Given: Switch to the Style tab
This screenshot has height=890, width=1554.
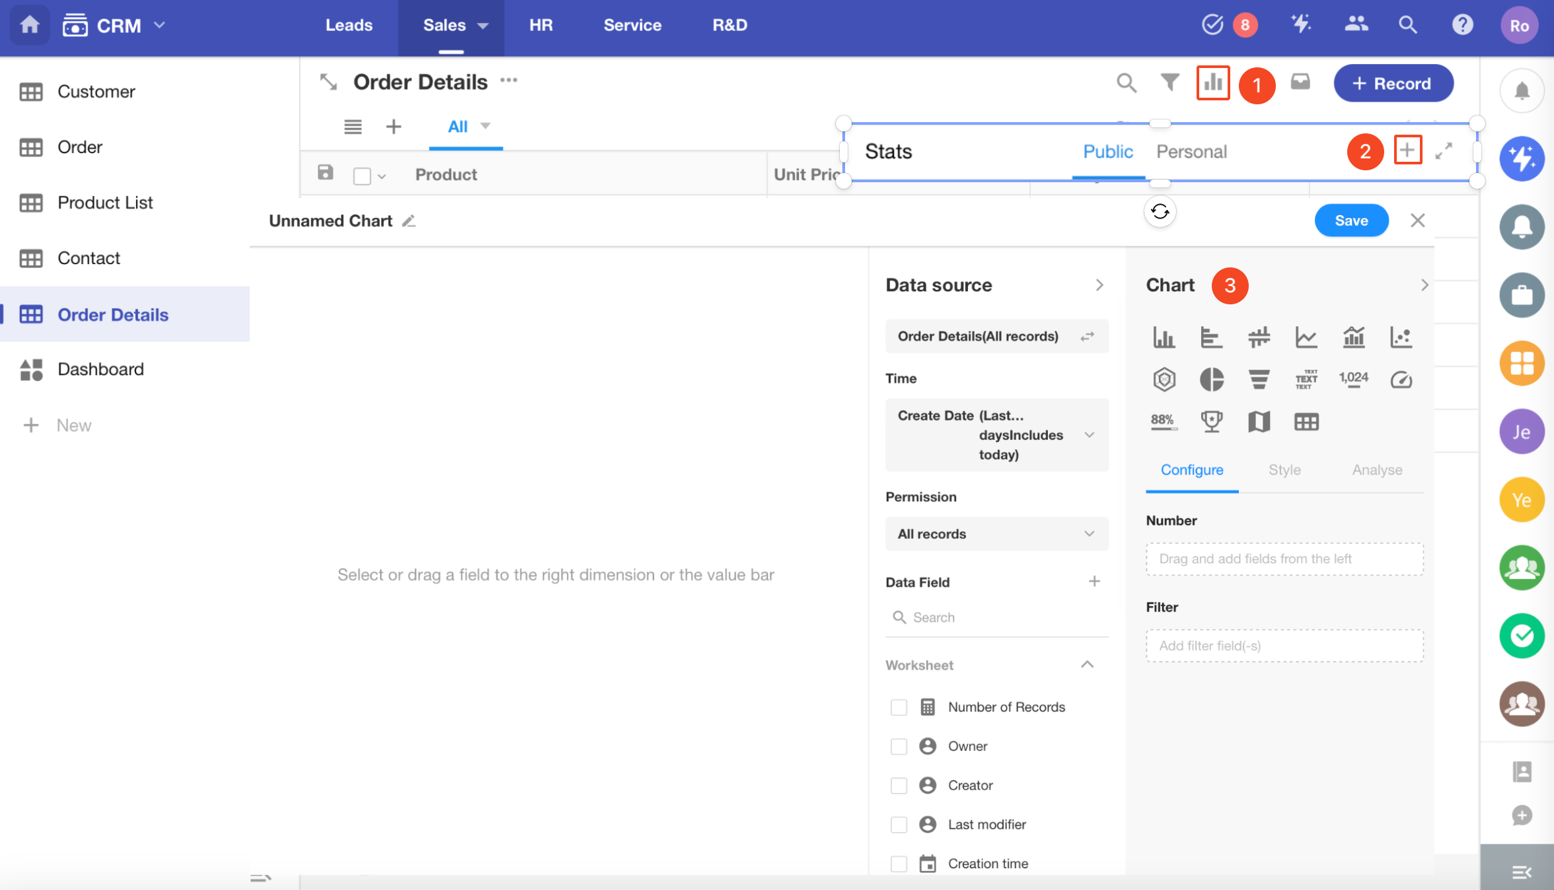Looking at the screenshot, I should (1284, 470).
